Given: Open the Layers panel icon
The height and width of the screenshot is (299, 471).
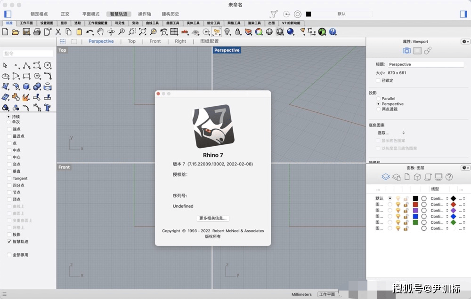Looking at the screenshot, I should click(385, 177).
